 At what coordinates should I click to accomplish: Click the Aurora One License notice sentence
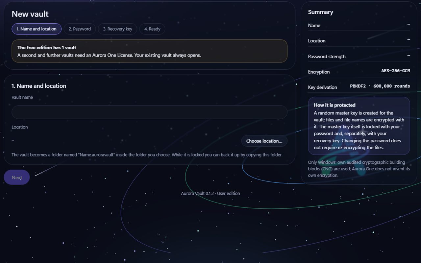tap(109, 55)
